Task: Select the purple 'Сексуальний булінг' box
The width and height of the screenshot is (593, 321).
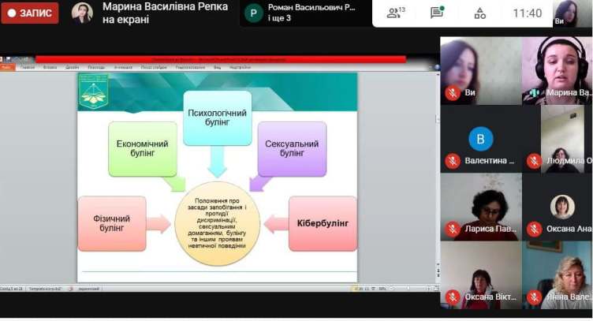Action: click(292, 148)
